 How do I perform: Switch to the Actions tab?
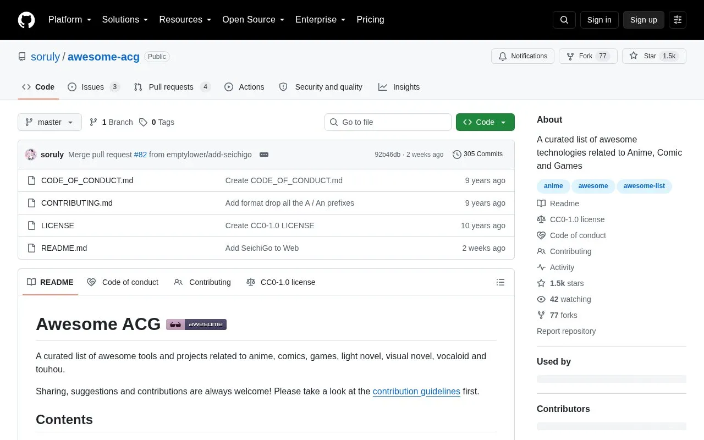click(244, 87)
